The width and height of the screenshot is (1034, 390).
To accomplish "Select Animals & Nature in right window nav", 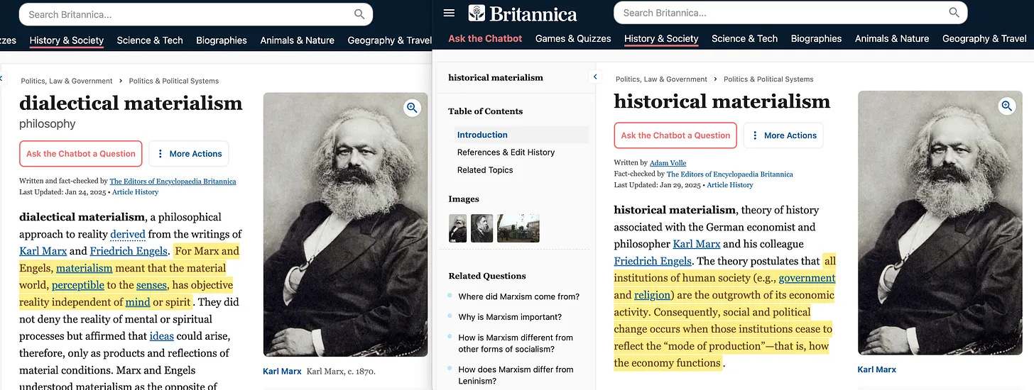I will click(892, 38).
